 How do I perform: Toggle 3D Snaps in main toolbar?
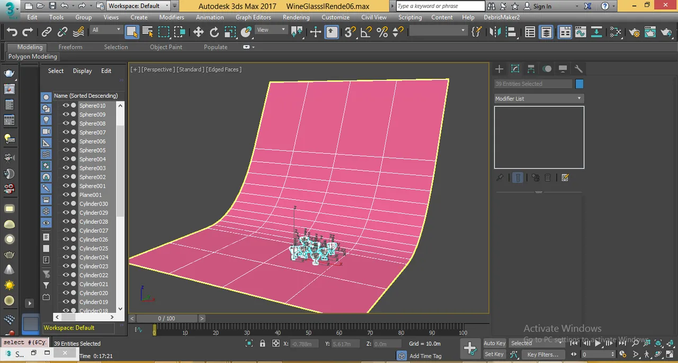pyautogui.click(x=350, y=32)
